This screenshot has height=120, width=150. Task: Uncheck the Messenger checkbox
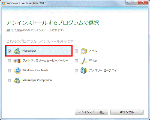pos(10,51)
